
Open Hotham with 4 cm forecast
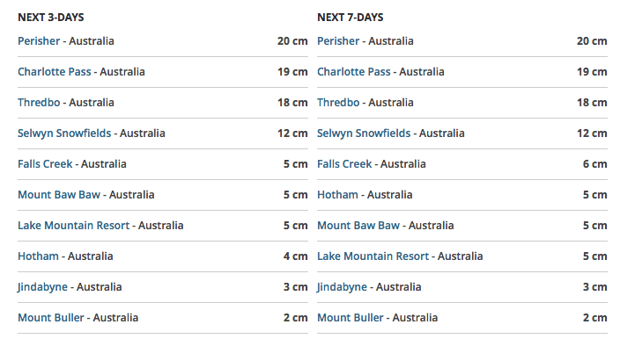tap(38, 256)
